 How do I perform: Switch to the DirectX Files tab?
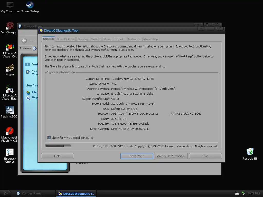pos(65,39)
